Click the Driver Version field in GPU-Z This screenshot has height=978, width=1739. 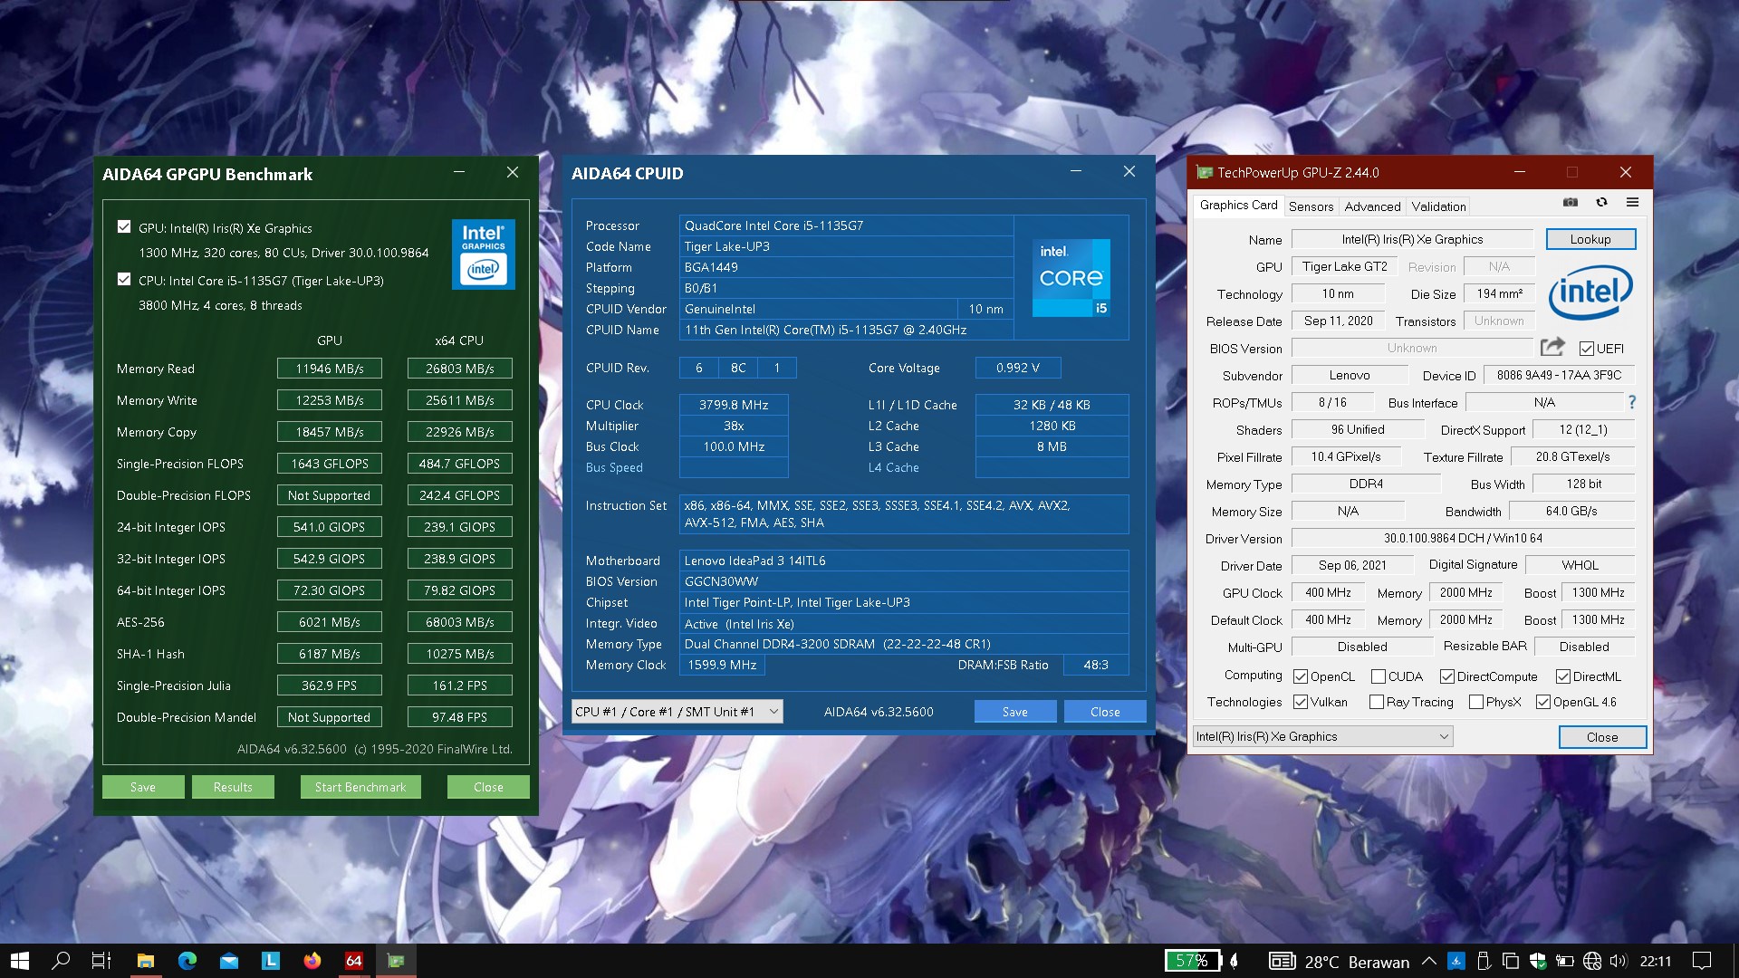1463,538
